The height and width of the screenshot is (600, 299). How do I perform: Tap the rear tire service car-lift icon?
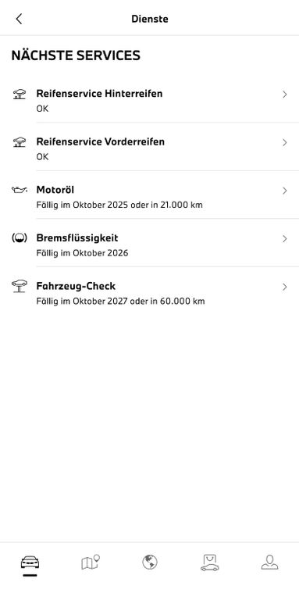19,94
